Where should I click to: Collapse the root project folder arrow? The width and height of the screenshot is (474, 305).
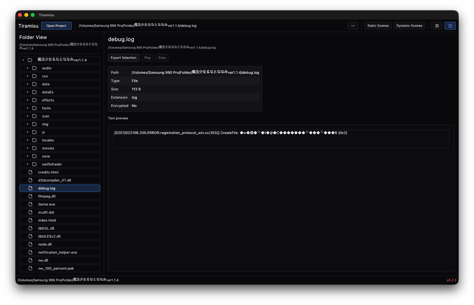tap(23, 60)
